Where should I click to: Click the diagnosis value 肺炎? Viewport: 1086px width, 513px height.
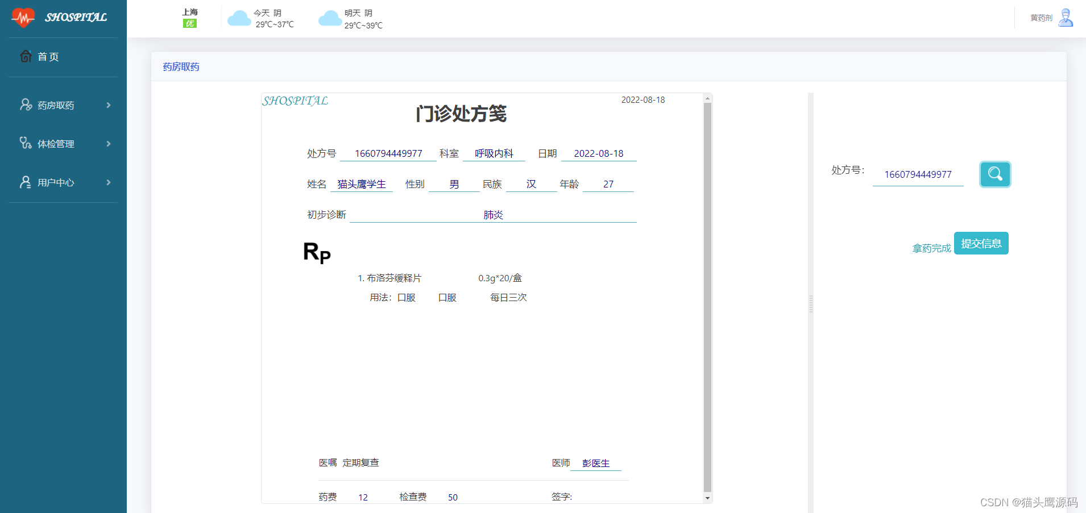click(x=493, y=215)
